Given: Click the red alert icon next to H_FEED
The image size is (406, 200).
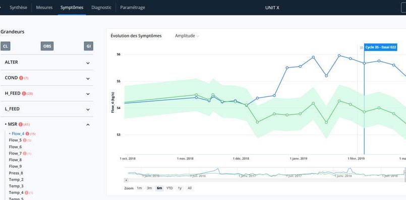Looking at the screenshot, I should [24, 93].
